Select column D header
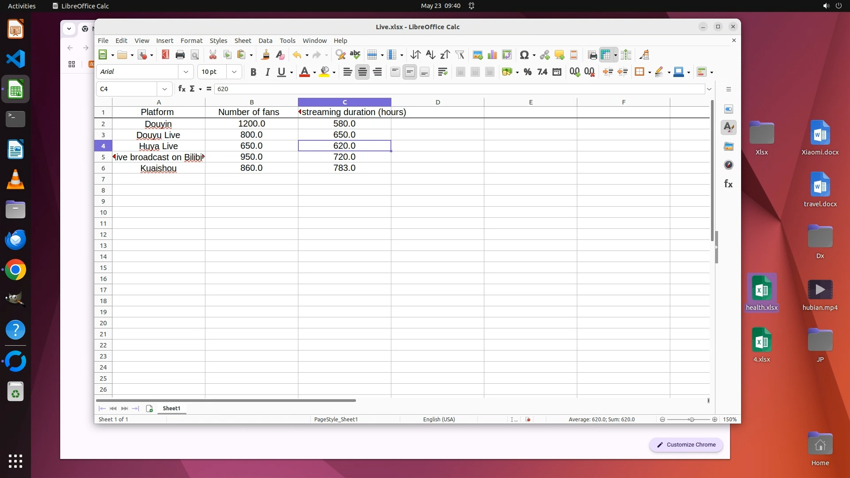The image size is (850, 478). [x=437, y=102]
